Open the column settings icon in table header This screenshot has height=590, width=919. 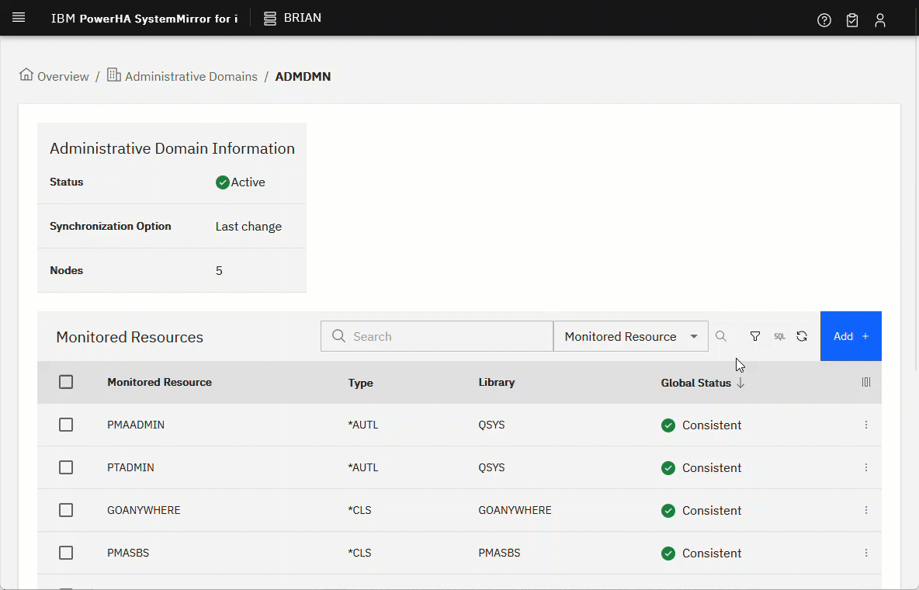(x=866, y=382)
